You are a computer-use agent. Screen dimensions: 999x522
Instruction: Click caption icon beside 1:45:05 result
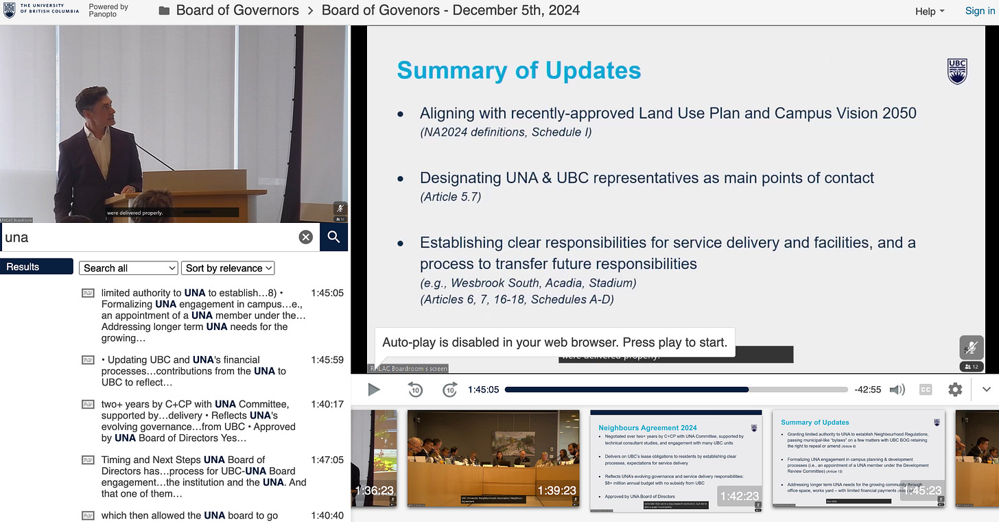coord(88,293)
